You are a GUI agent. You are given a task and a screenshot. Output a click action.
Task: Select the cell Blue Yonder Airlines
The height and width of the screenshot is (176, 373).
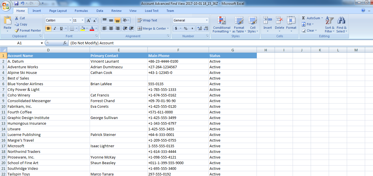(48, 84)
